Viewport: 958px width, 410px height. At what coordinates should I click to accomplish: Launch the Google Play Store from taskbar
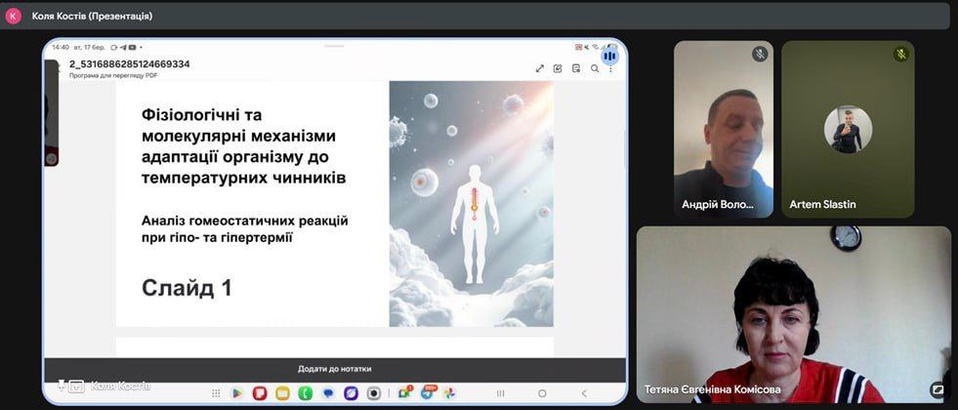pos(236,393)
